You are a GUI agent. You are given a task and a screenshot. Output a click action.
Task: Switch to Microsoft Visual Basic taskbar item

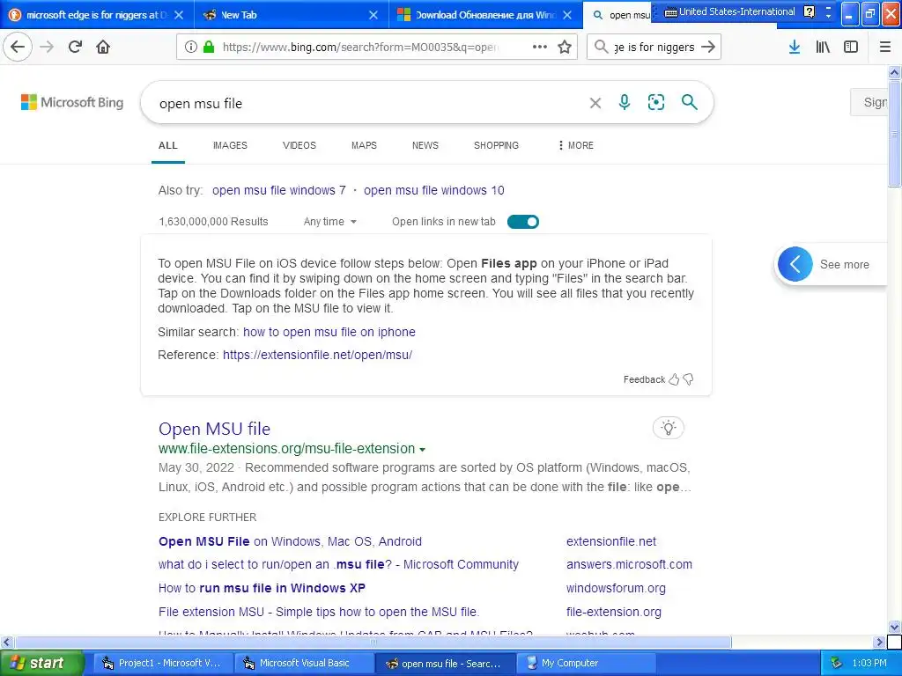click(x=304, y=663)
